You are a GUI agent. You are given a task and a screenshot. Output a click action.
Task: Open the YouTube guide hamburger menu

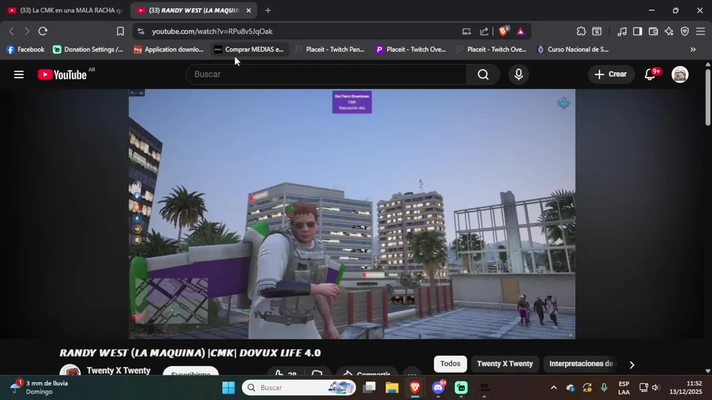19,74
